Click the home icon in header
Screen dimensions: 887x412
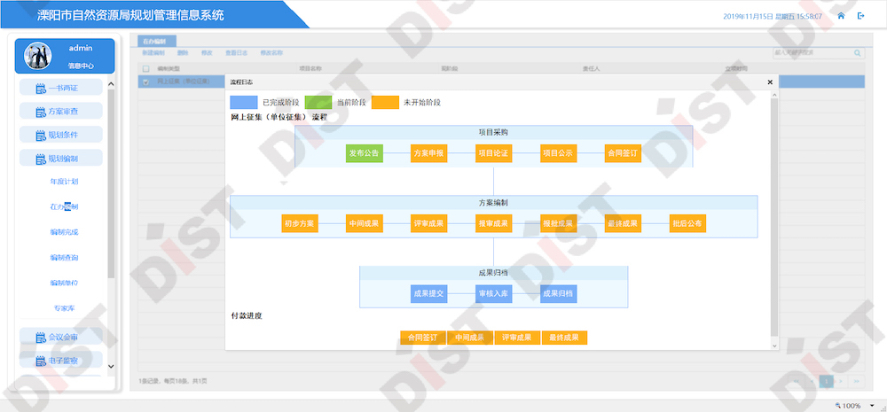841,16
